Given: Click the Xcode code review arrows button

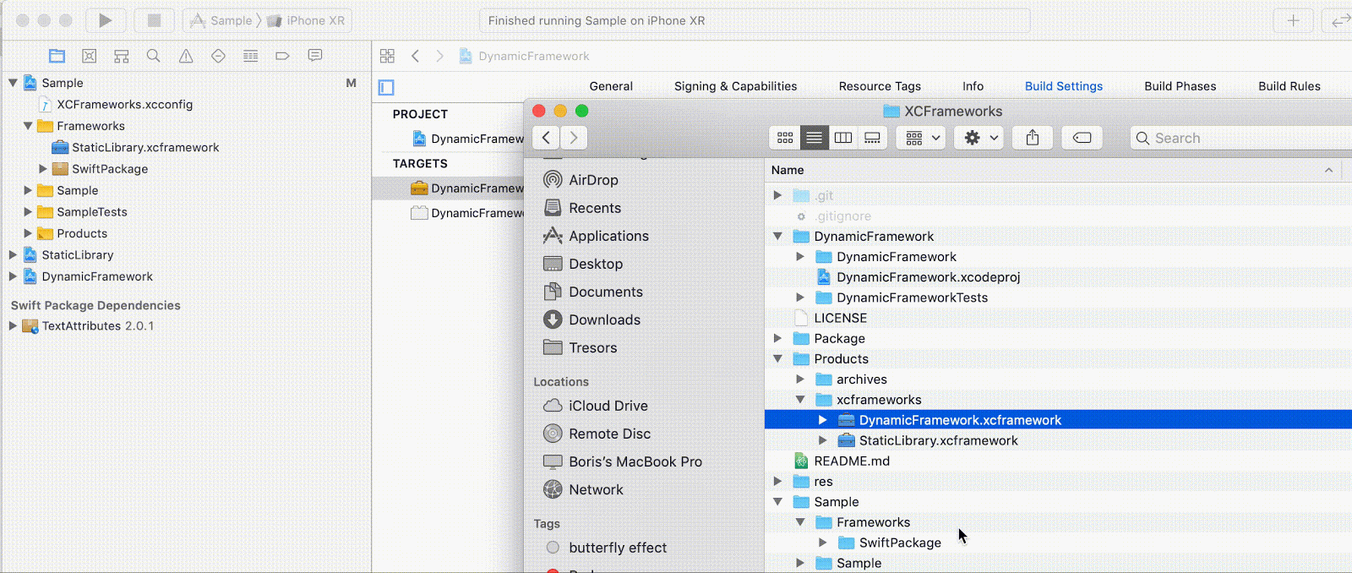Looking at the screenshot, I should 1338,20.
